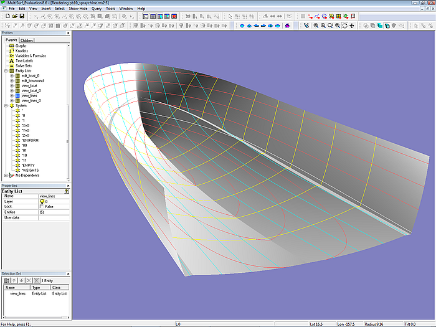Toggle the Layer 0 lightbulb visibility
The height and width of the screenshot is (327, 436).
point(41,201)
